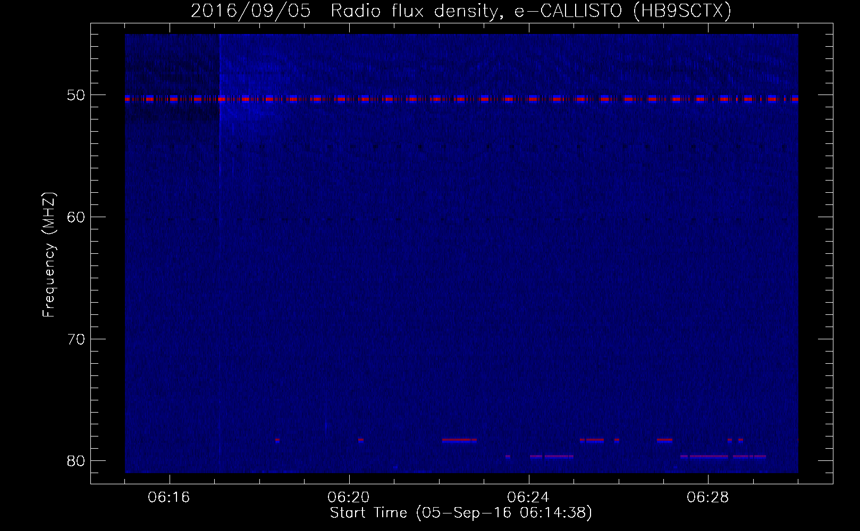Viewport: 860px width, 531px height.
Task: Click the plot title 'Radio flux density, e-CALLISTO (HB9SCTX)'
Action: point(531,11)
